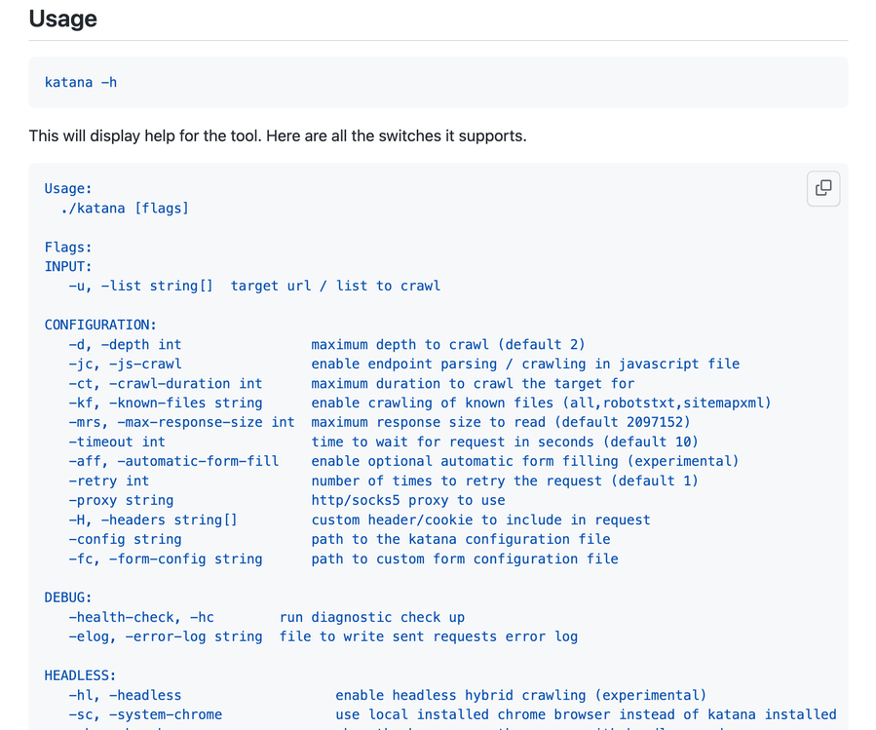
Task: Click 'run diagnostic check up' description
Action: [372, 617]
